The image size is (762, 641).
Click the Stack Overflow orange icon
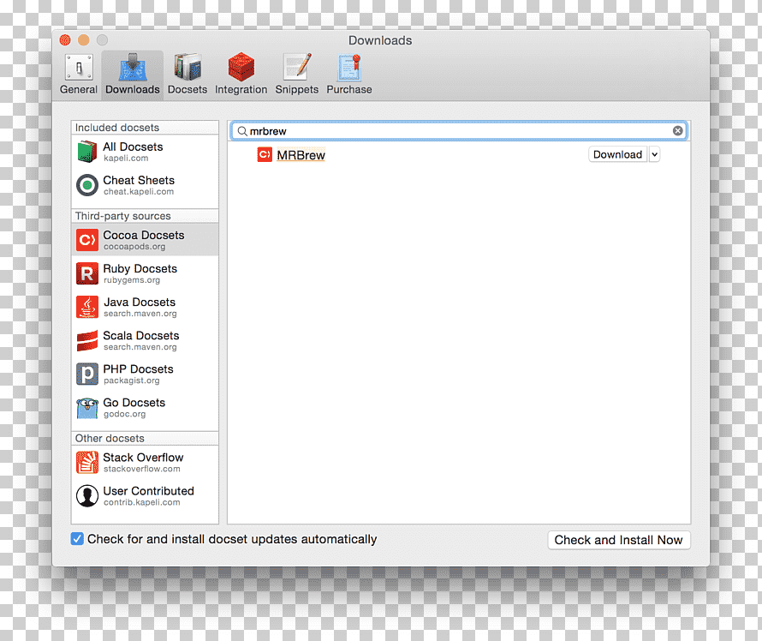coord(87,463)
